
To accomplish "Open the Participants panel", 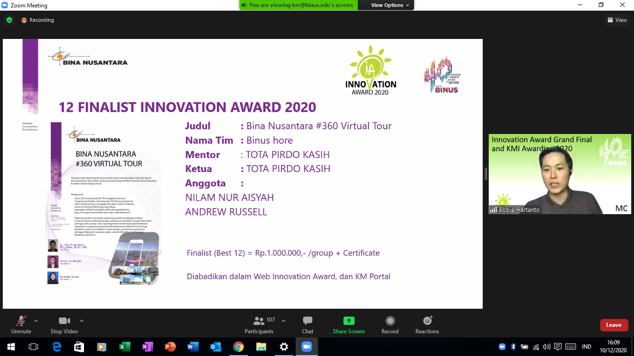I will tap(259, 325).
